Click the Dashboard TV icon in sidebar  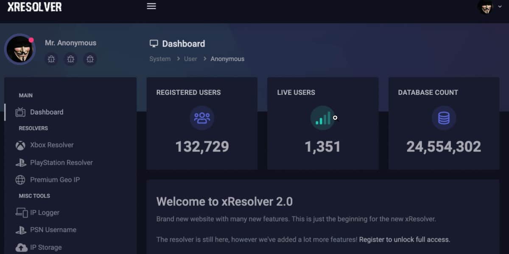coord(20,112)
